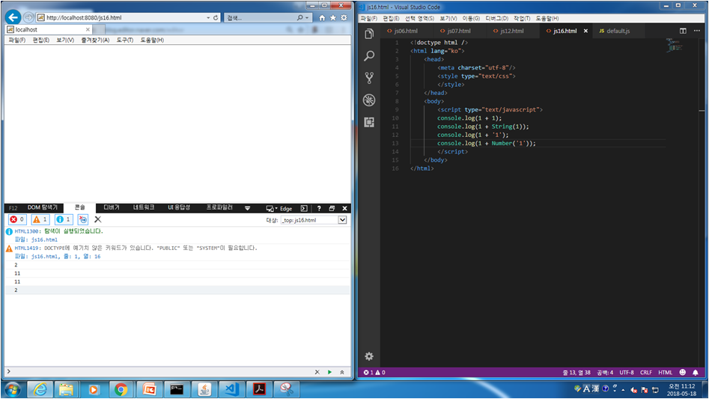709x399 pixels.
Task: Open the IE address bar dropdown arrow
Action: (208, 18)
